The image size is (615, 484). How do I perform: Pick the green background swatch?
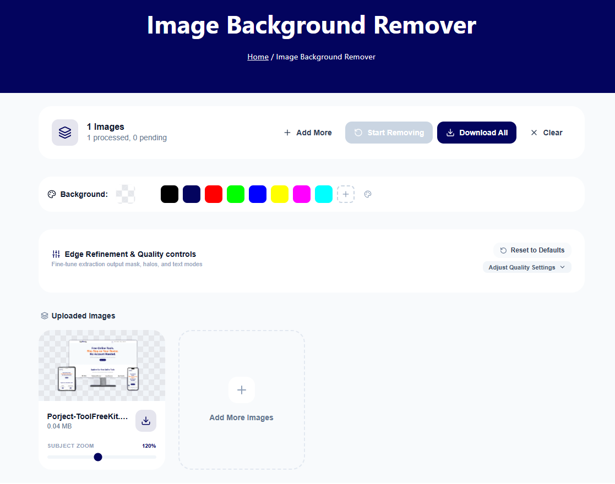[x=235, y=194]
